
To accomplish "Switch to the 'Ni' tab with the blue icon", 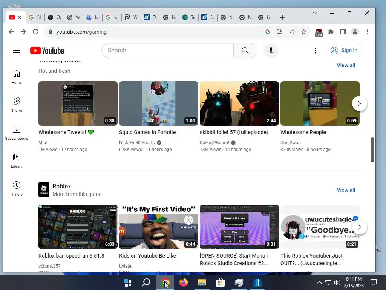I will click(93, 17).
